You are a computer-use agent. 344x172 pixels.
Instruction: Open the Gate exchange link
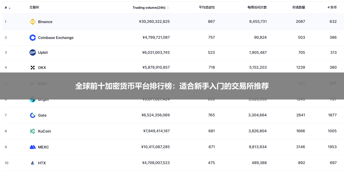[42, 115]
